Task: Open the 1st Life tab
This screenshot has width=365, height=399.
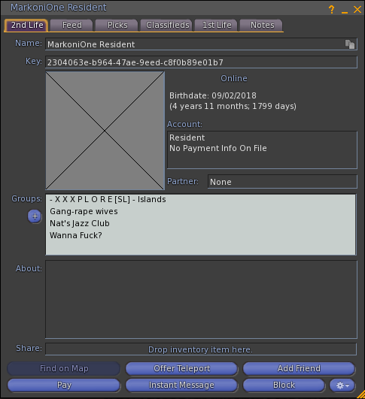Action: coord(217,26)
